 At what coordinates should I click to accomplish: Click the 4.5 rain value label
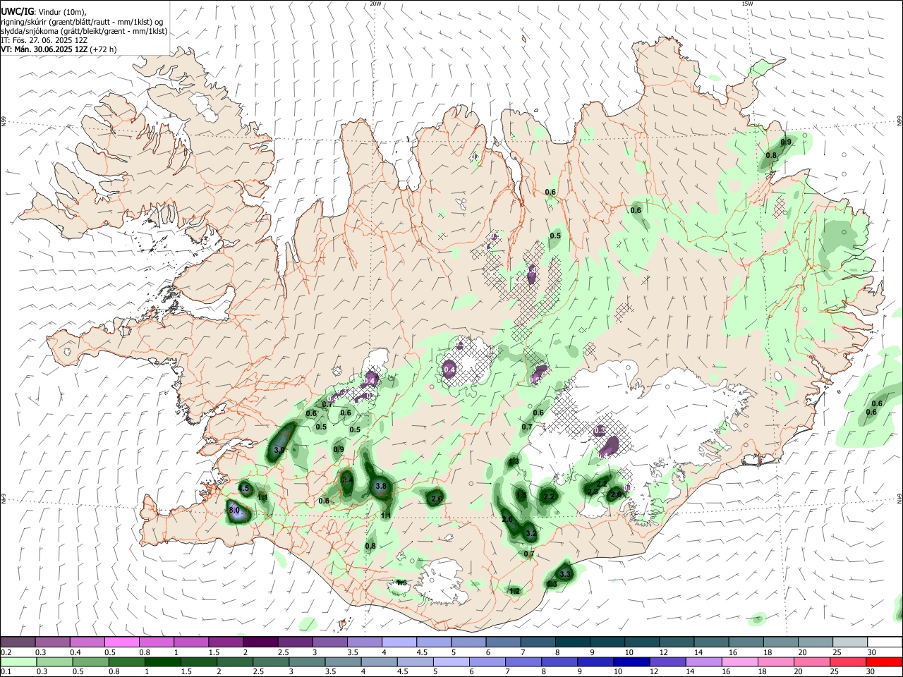244,488
